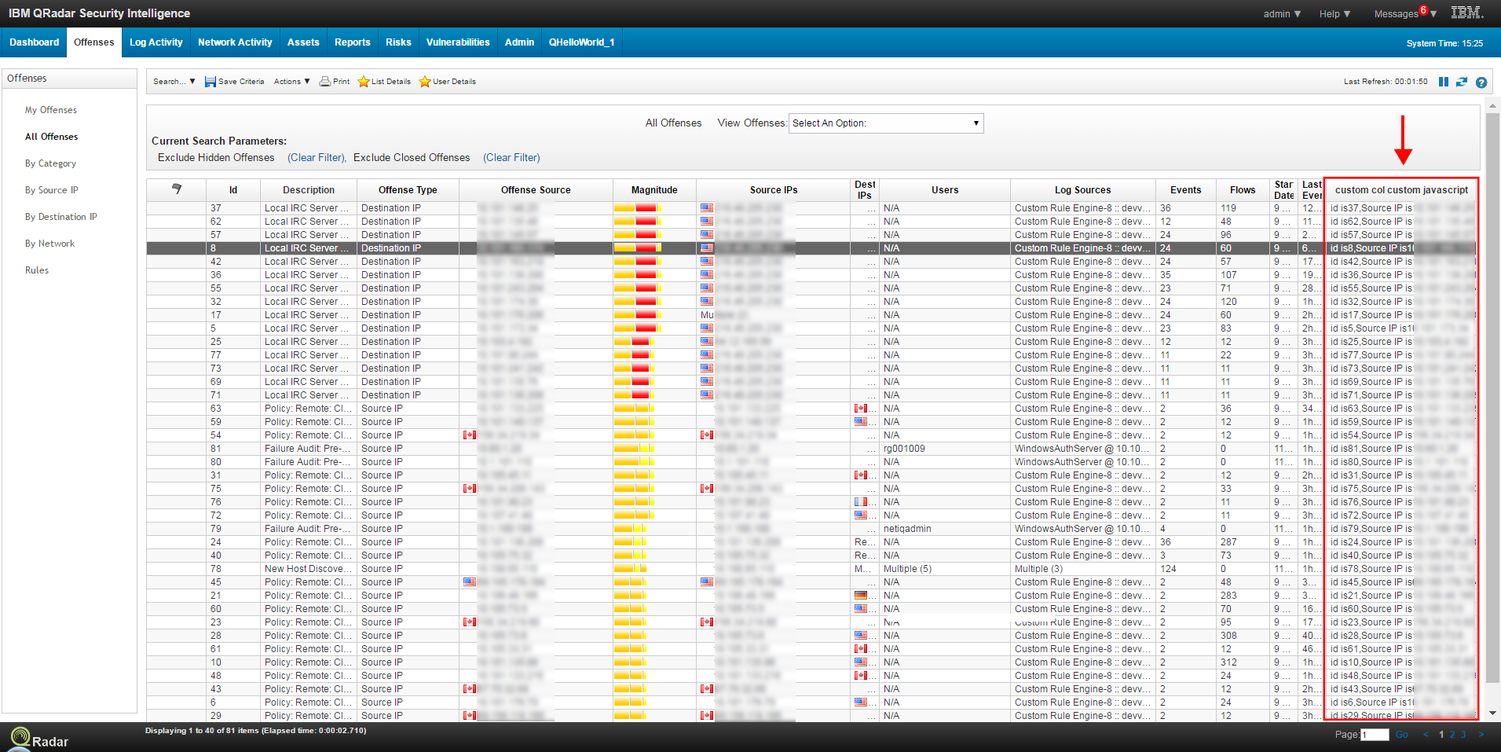The image size is (1501, 752).
Task: Click the vertical scrollbar of the page
Action: coord(1493,397)
